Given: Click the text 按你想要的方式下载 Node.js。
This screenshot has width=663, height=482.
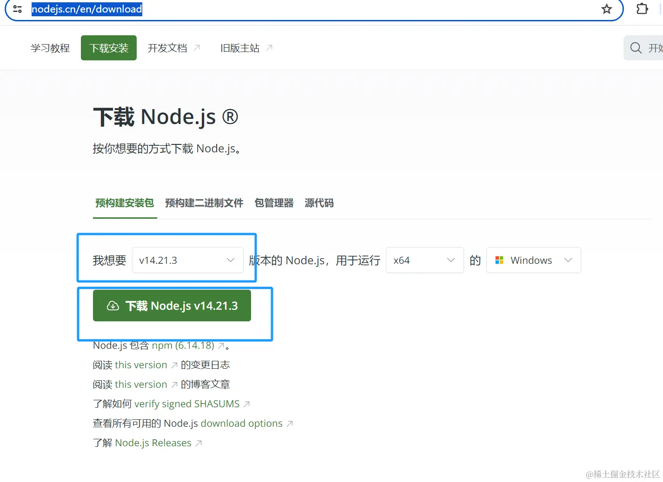Looking at the screenshot, I should pos(166,149).
